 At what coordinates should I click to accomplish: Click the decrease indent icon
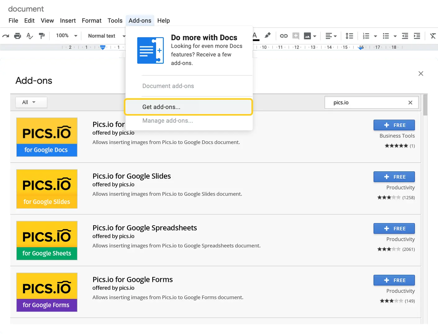point(405,36)
